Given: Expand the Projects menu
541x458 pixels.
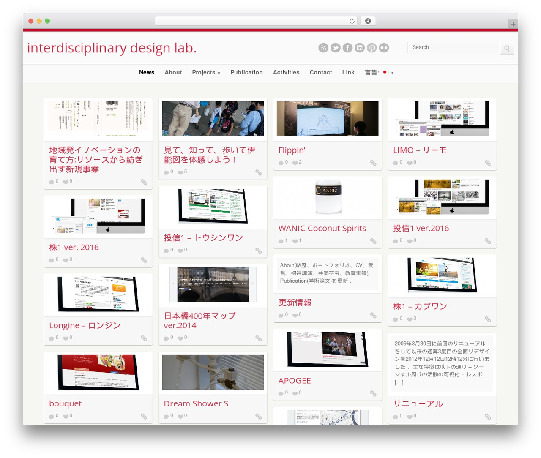Looking at the screenshot, I should point(206,72).
